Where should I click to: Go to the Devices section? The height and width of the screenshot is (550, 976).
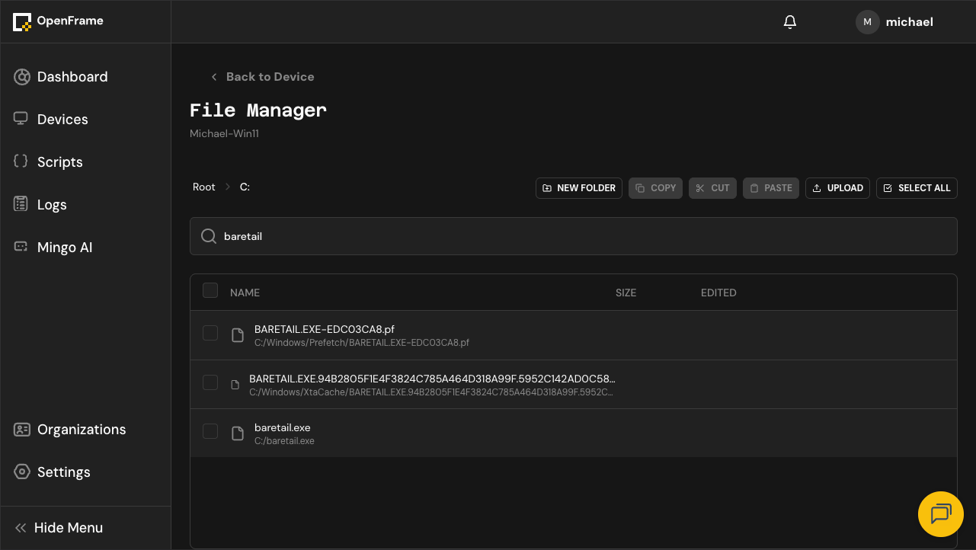click(85, 120)
